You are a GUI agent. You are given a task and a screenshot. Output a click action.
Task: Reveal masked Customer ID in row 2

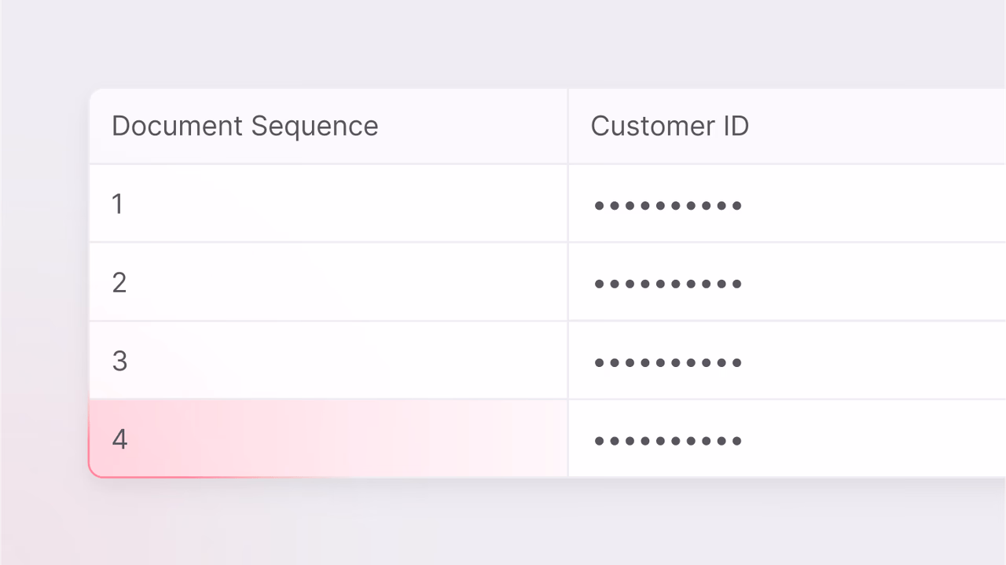click(x=668, y=284)
